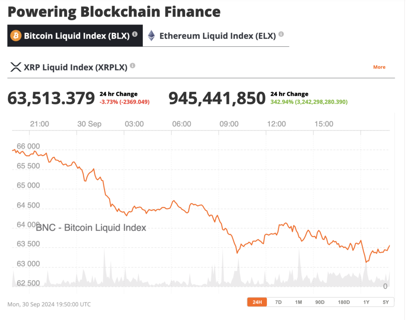Select the 24H timeframe
This screenshot has width=406, height=320.
click(x=257, y=302)
